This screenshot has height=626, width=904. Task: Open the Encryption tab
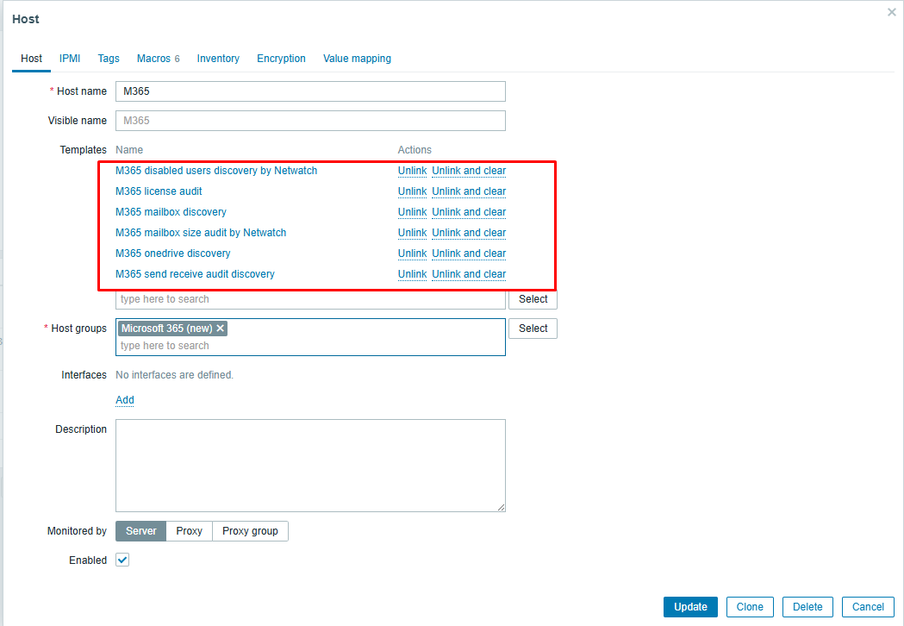pyautogui.click(x=281, y=59)
